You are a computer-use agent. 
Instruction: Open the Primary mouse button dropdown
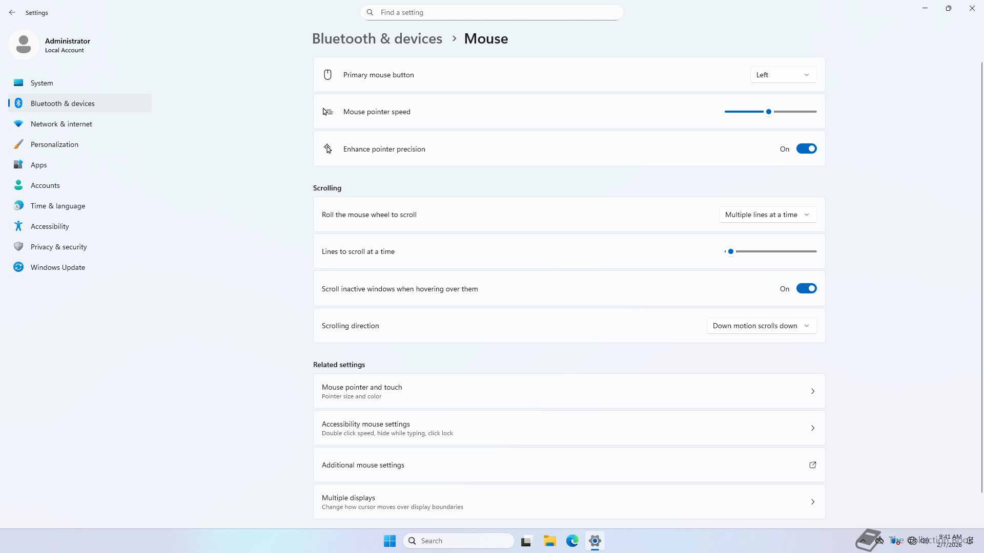pyautogui.click(x=783, y=75)
